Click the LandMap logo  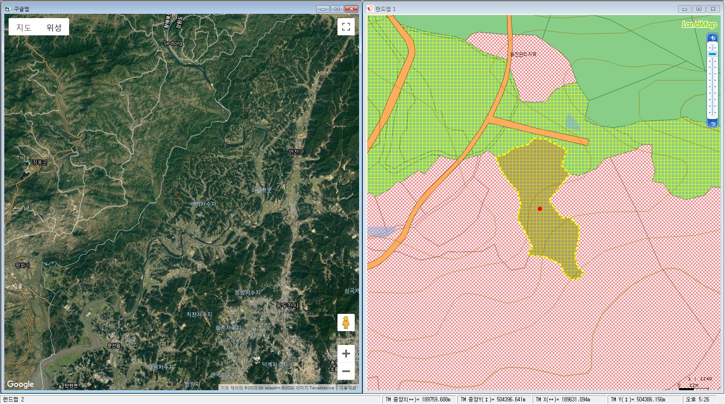point(699,25)
